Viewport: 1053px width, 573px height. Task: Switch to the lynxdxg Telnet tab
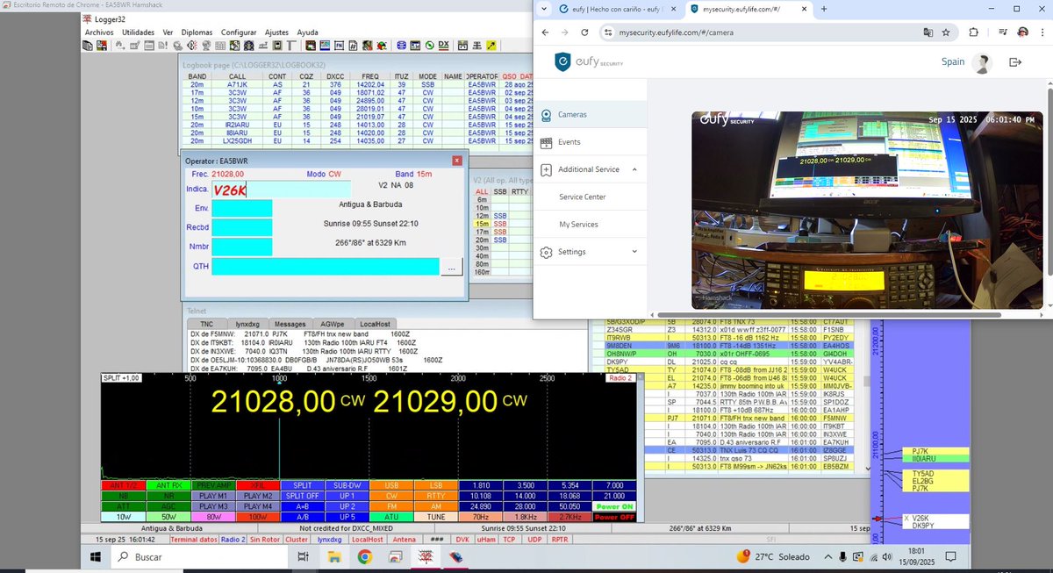[x=248, y=324]
